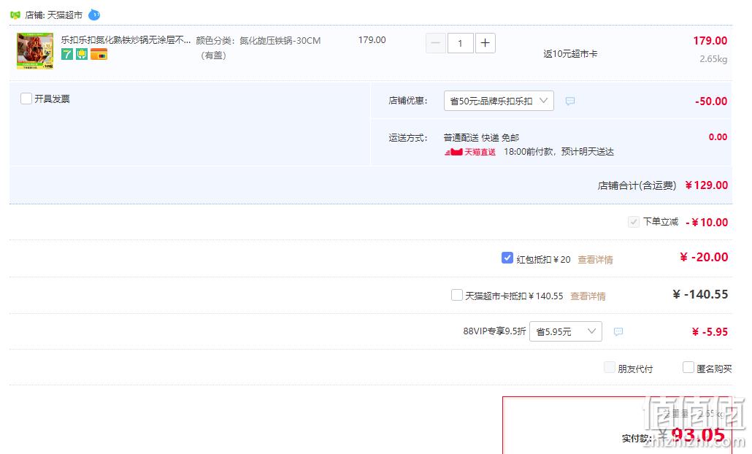Click the unit price 179.00 text
752x454 pixels.
coord(372,40)
